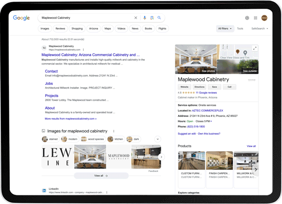This screenshot has width=282, height=204.
Task: Select the Flights filter tab
Action: tap(163, 28)
